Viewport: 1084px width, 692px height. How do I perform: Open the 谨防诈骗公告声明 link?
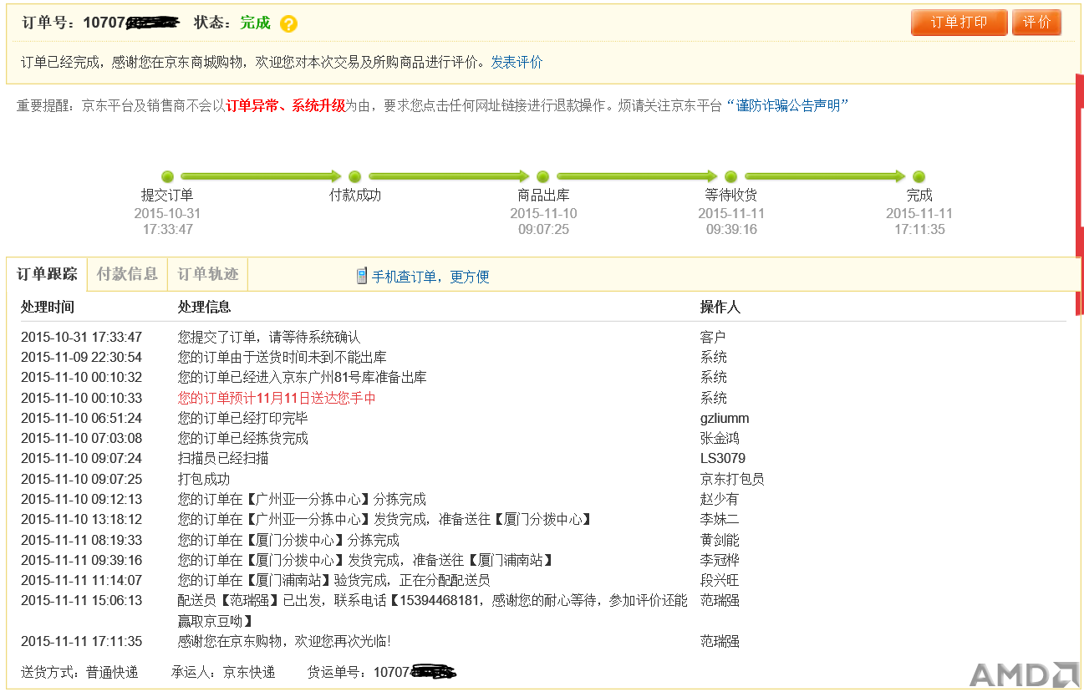click(x=787, y=105)
